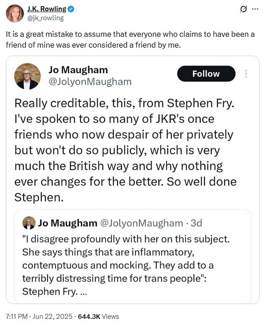Click the main tweet text about a great mistake
Viewport: 265px width, 326px height.
[x=130, y=40]
